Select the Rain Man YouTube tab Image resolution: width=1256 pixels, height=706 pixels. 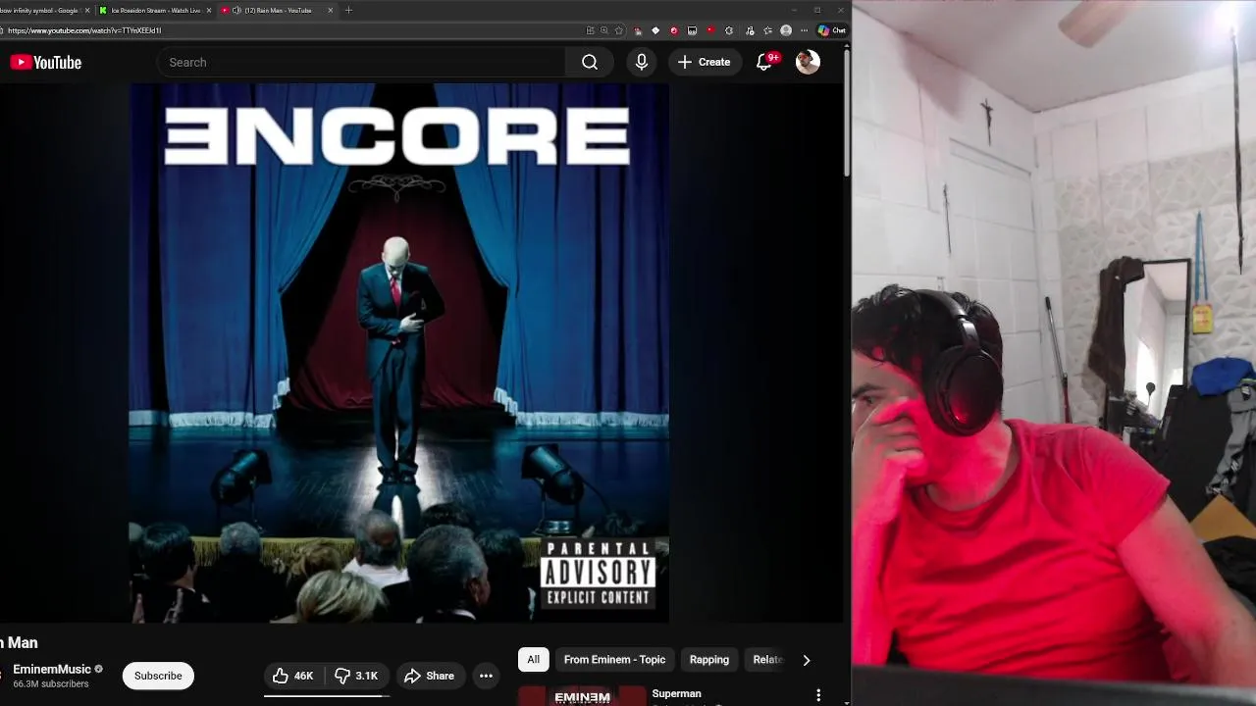coord(278,10)
